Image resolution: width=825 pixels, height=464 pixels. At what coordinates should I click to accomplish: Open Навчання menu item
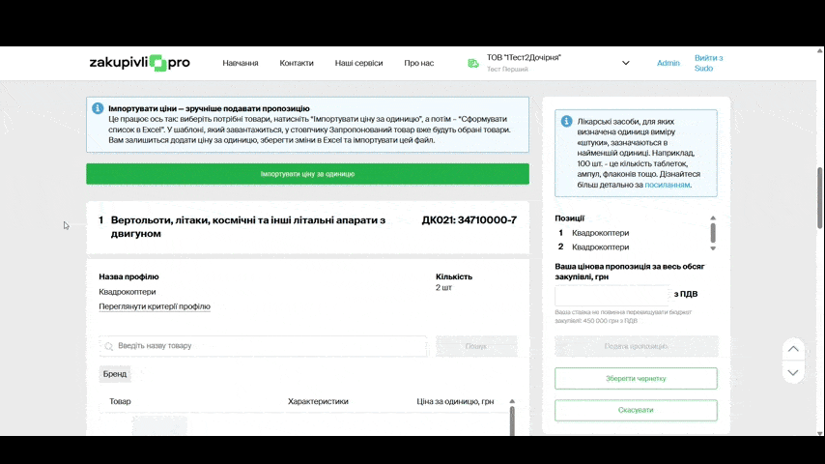point(241,63)
